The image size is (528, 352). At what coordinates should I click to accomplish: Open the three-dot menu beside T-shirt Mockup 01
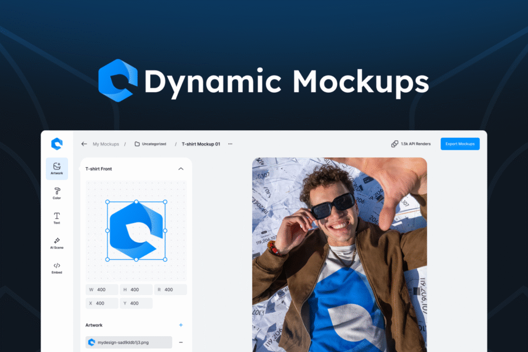click(x=230, y=144)
